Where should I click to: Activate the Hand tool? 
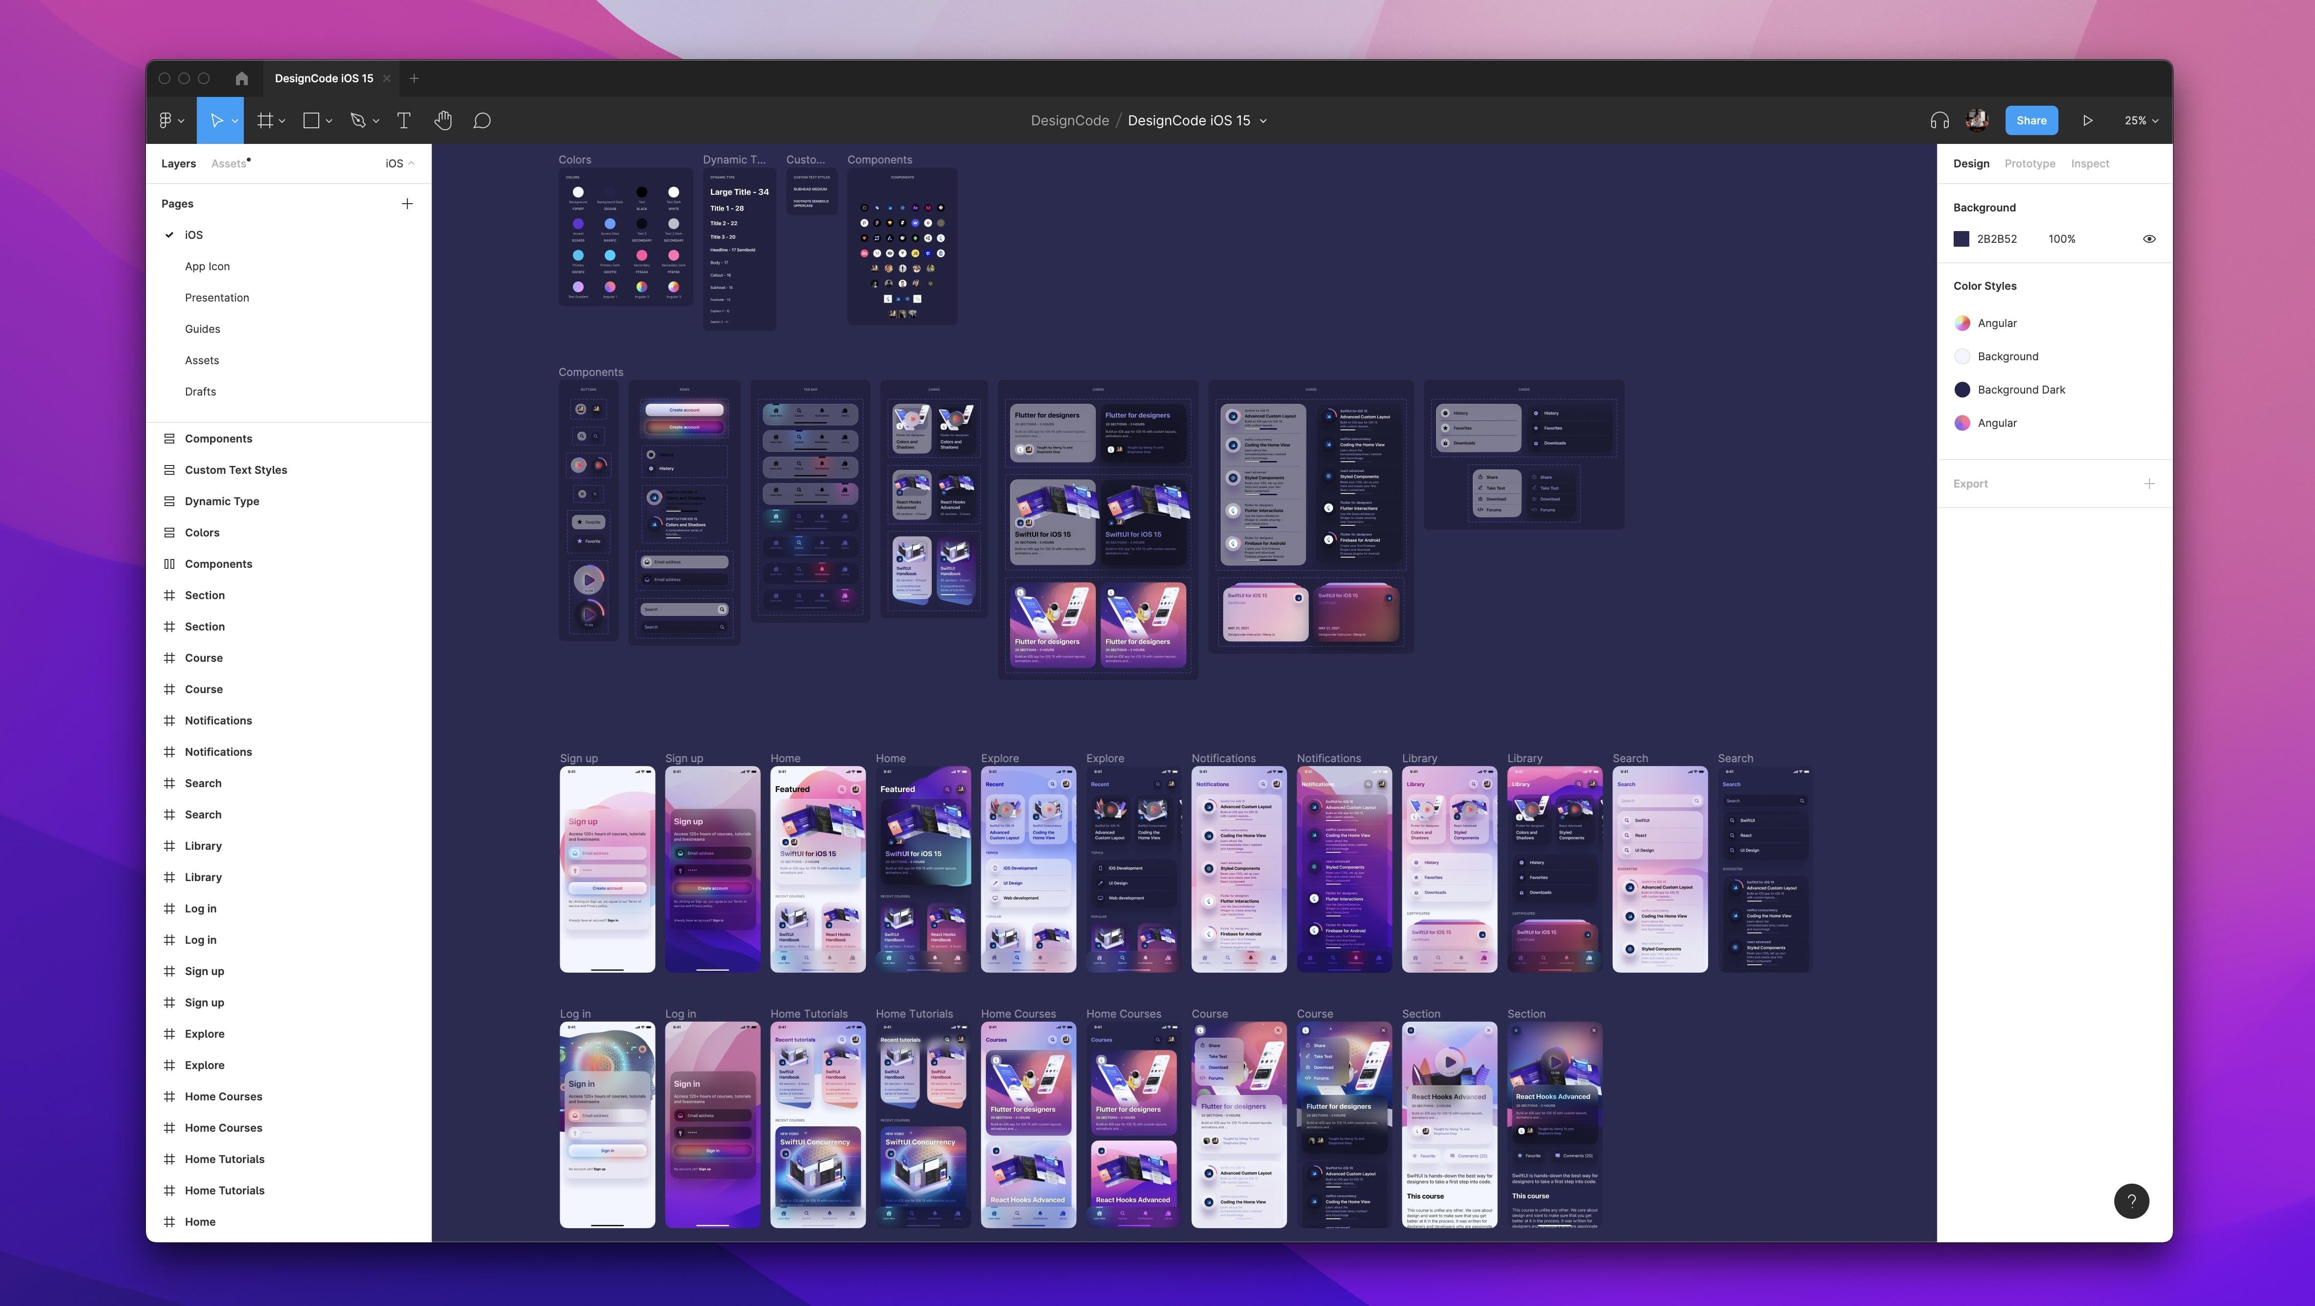pyautogui.click(x=442, y=119)
